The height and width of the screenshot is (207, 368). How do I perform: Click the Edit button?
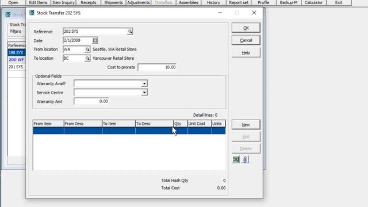[246, 137]
